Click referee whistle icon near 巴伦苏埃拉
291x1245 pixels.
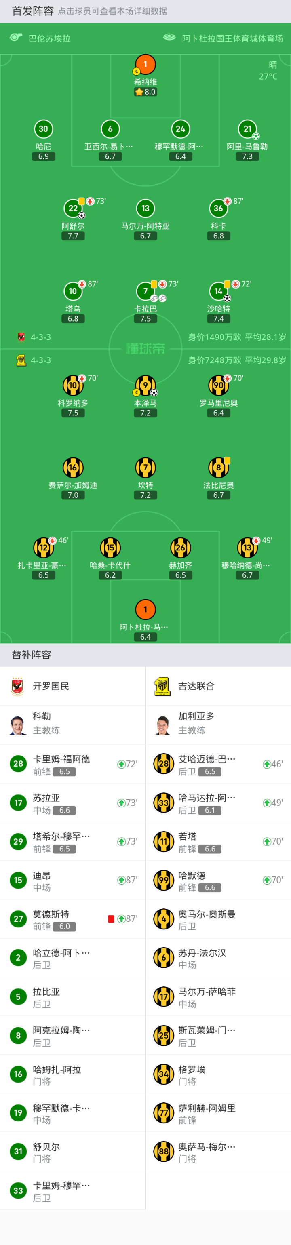pos(16,38)
